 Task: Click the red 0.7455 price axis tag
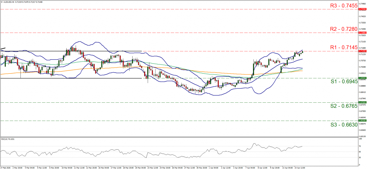363,9
